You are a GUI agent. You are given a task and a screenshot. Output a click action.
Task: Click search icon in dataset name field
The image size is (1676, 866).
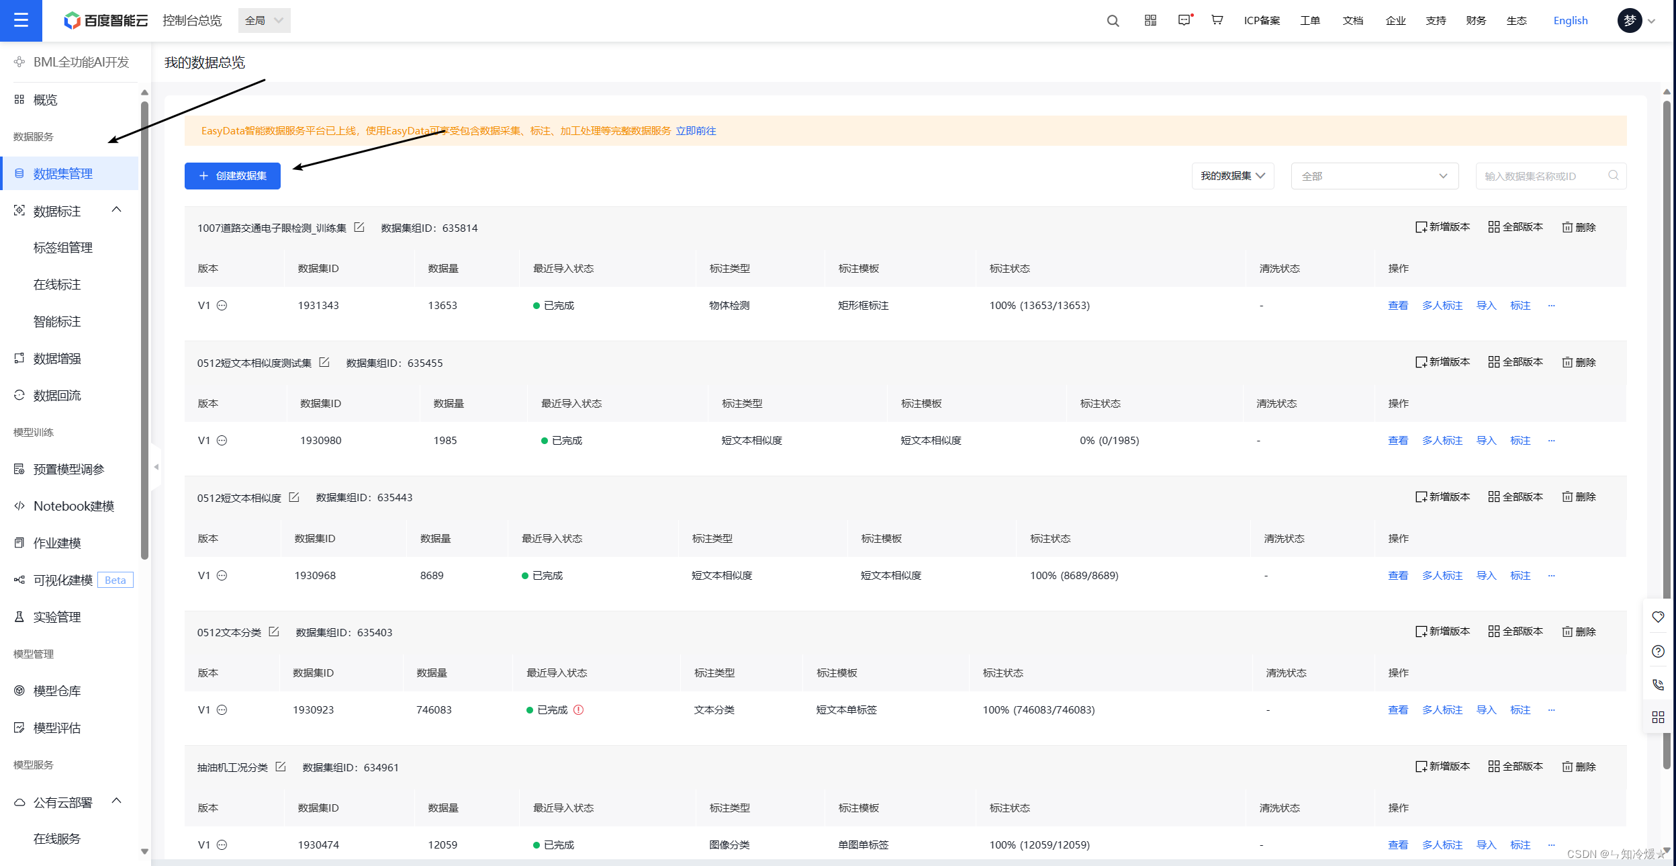(x=1613, y=175)
